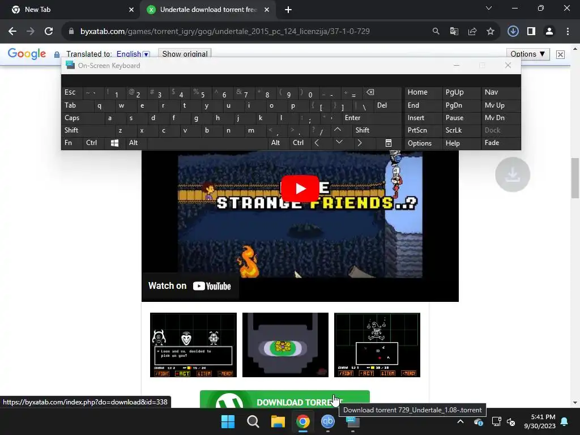Open taskbar Search icon
Screen dimensions: 580x435
[x=253, y=421]
